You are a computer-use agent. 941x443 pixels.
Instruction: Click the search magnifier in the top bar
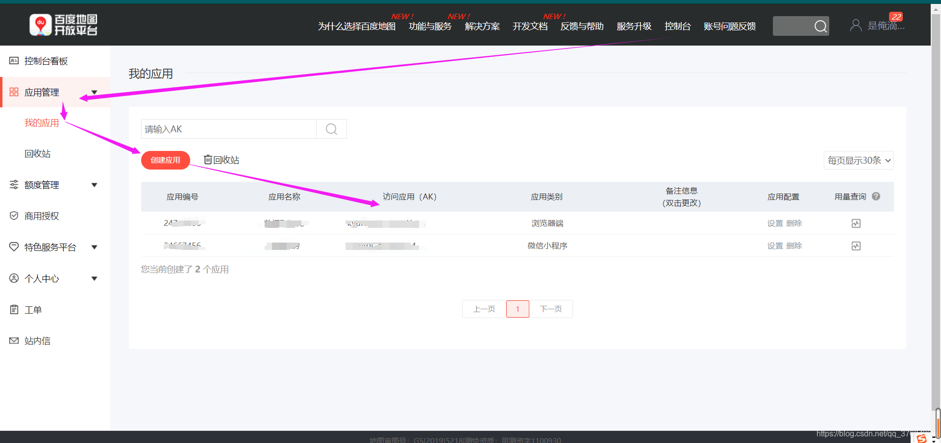click(x=820, y=26)
